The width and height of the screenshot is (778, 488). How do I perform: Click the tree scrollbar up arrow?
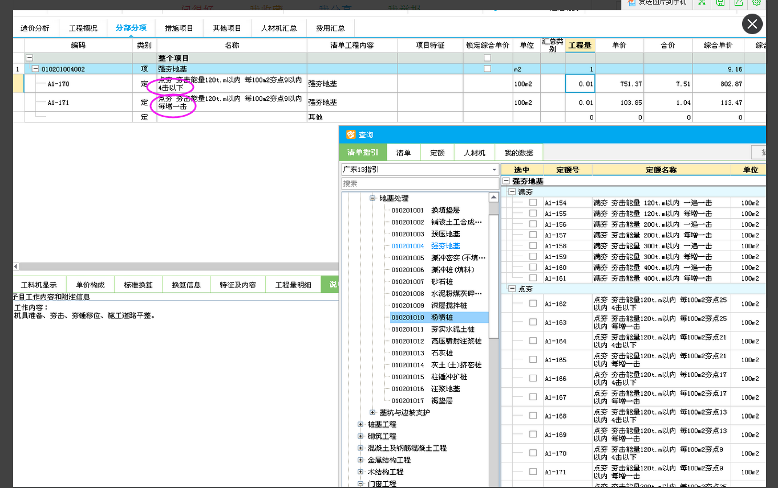(x=493, y=197)
